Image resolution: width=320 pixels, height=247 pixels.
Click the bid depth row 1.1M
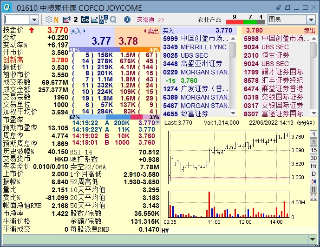tap(93, 79)
